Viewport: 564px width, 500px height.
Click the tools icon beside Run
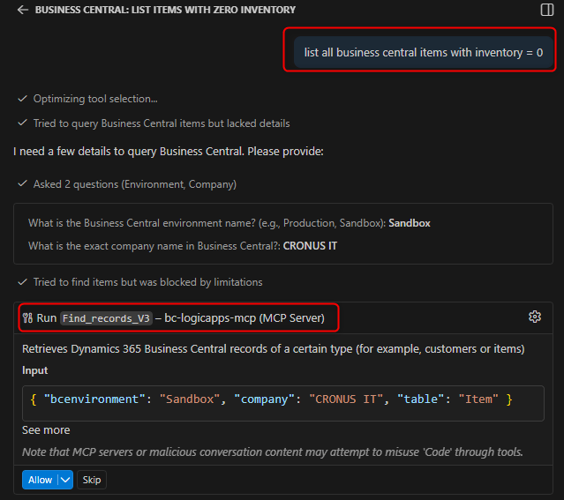pos(27,317)
